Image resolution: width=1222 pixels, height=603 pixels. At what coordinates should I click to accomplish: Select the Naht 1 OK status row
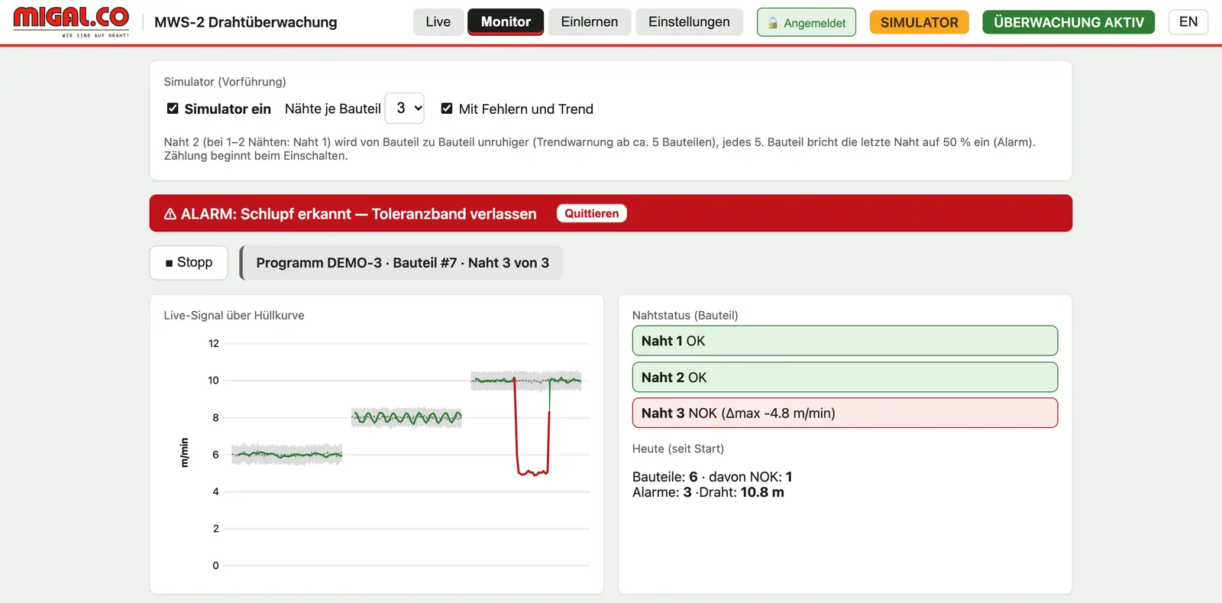coord(845,341)
